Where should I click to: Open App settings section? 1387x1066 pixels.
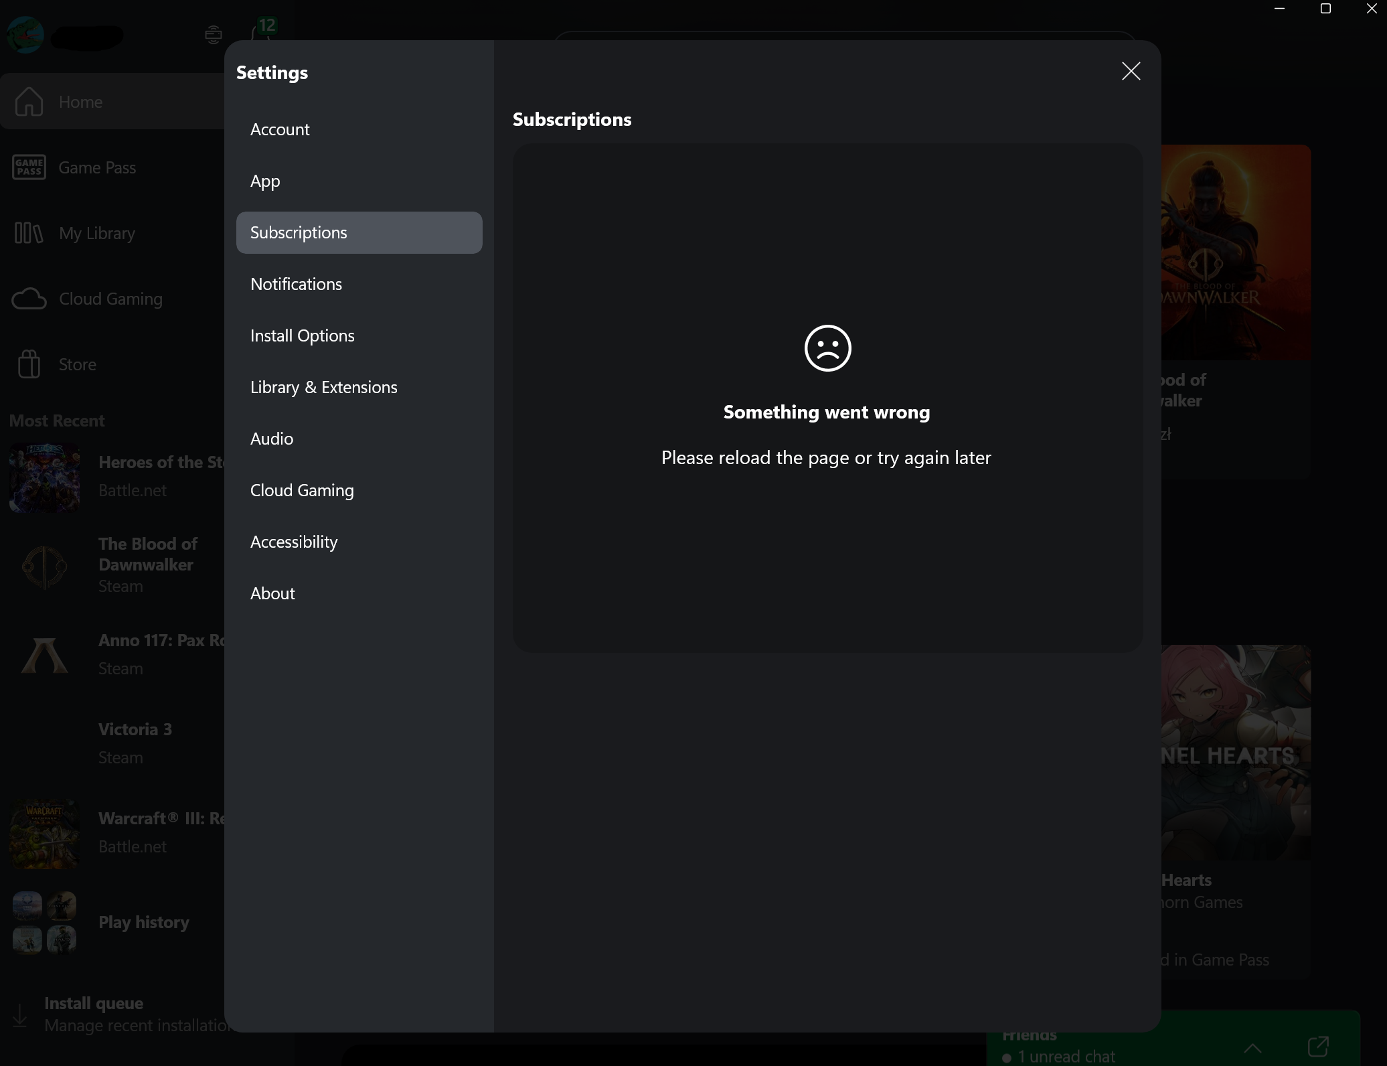pos(359,181)
